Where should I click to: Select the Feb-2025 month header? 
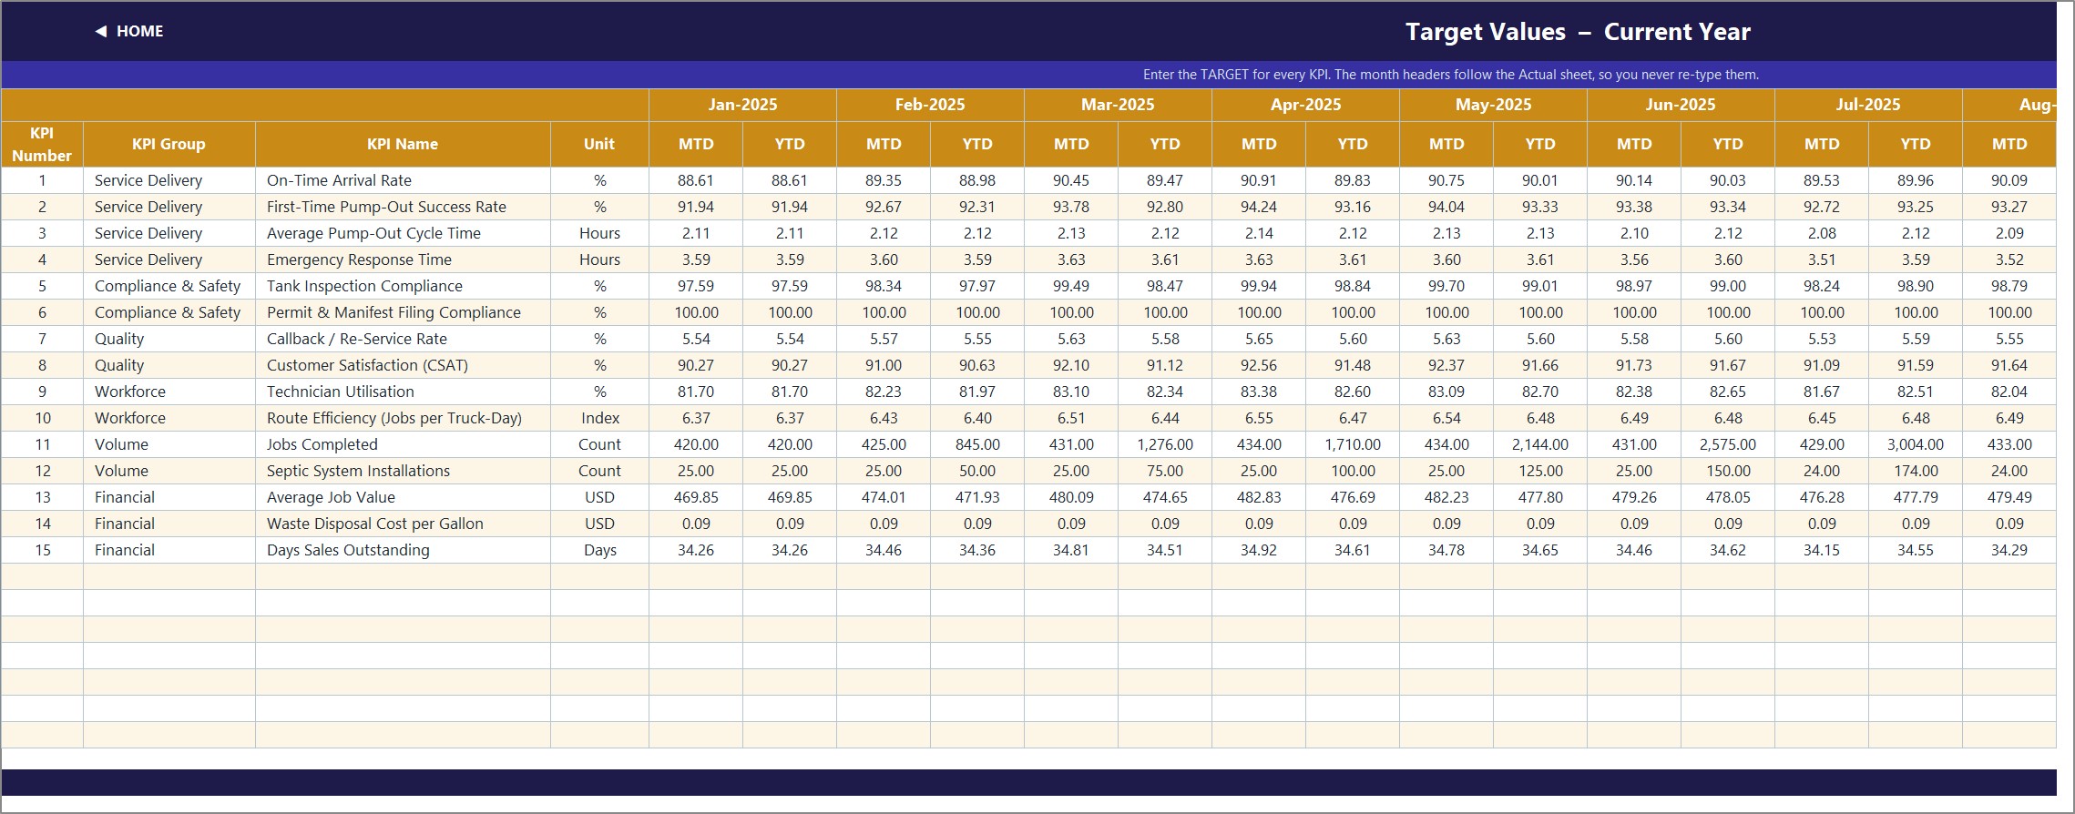coord(930,105)
